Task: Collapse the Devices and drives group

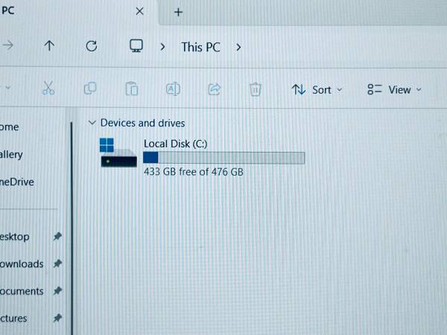Action: click(92, 123)
